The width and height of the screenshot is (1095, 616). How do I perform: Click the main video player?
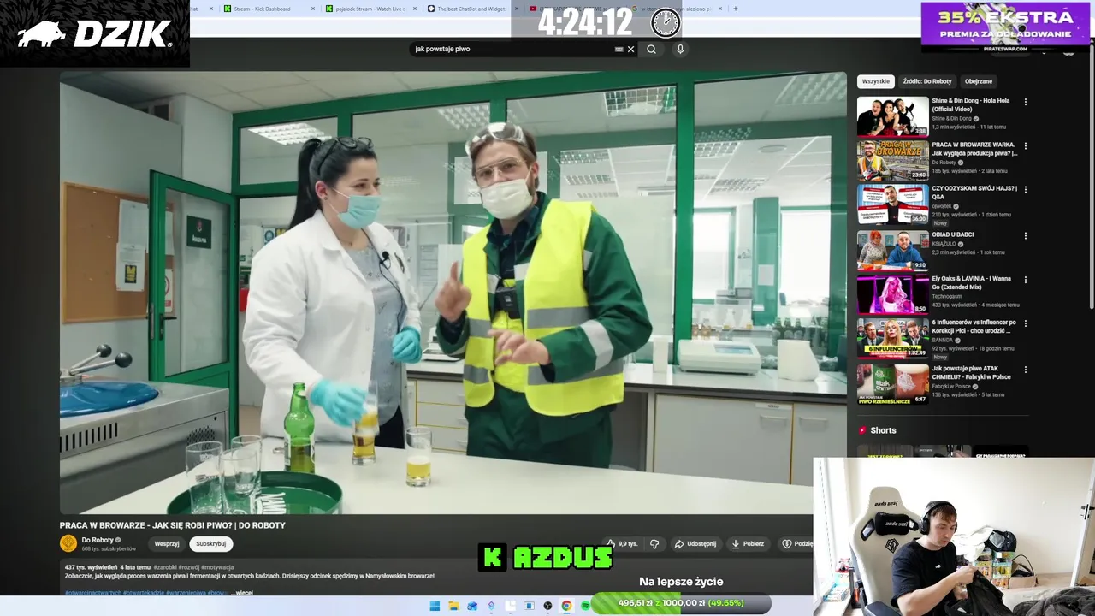click(453, 293)
